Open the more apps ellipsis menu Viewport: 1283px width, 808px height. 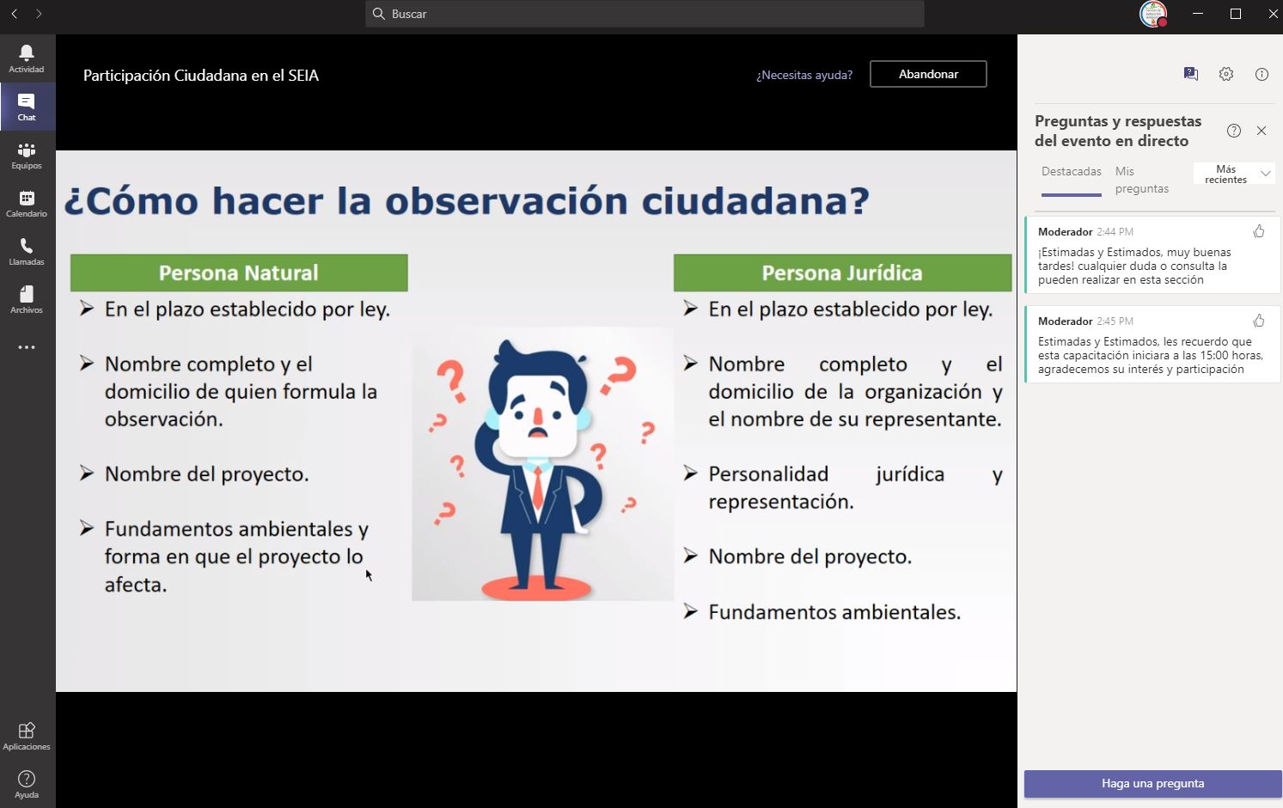27,347
